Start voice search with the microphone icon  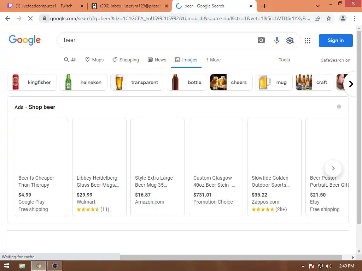pos(276,40)
